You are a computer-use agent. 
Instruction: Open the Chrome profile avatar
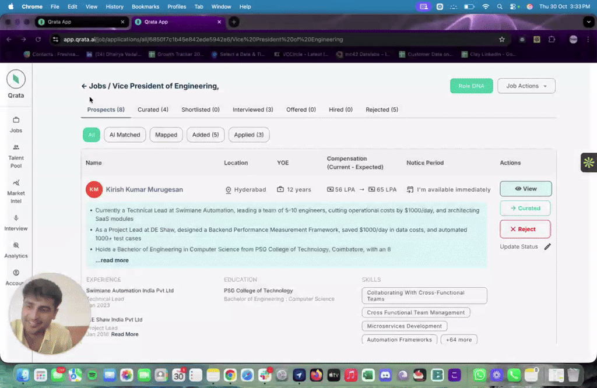[574, 40]
